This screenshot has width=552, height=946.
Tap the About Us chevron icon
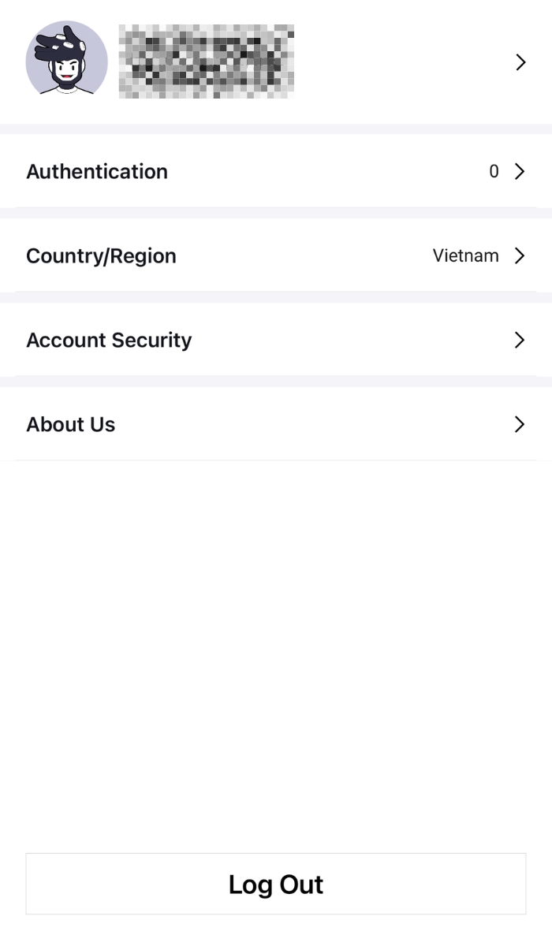pos(520,424)
